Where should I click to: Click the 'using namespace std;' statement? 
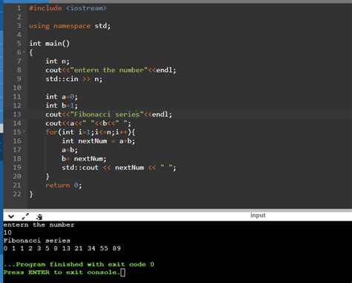(x=70, y=26)
